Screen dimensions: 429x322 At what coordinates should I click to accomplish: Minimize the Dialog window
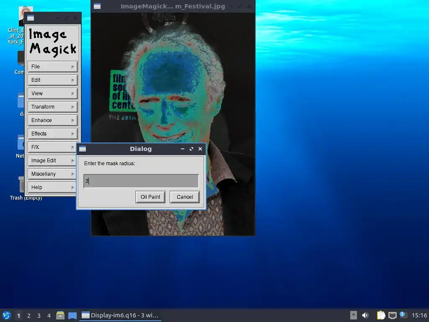click(183, 149)
